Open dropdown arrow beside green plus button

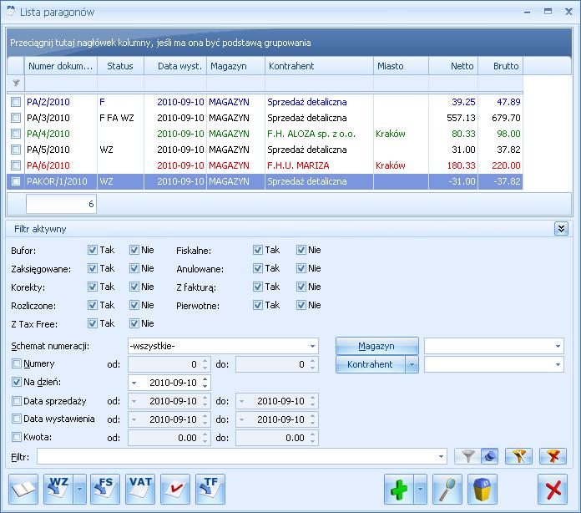coord(420,489)
